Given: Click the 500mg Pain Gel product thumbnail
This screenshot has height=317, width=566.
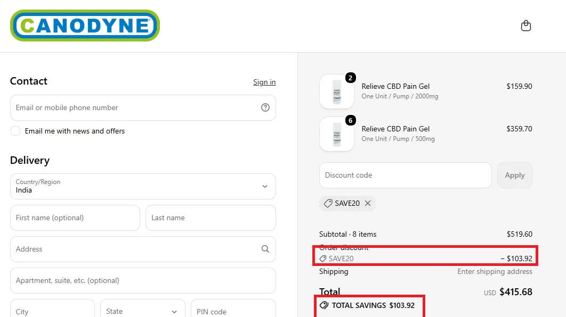Looking at the screenshot, I should 337,134.
